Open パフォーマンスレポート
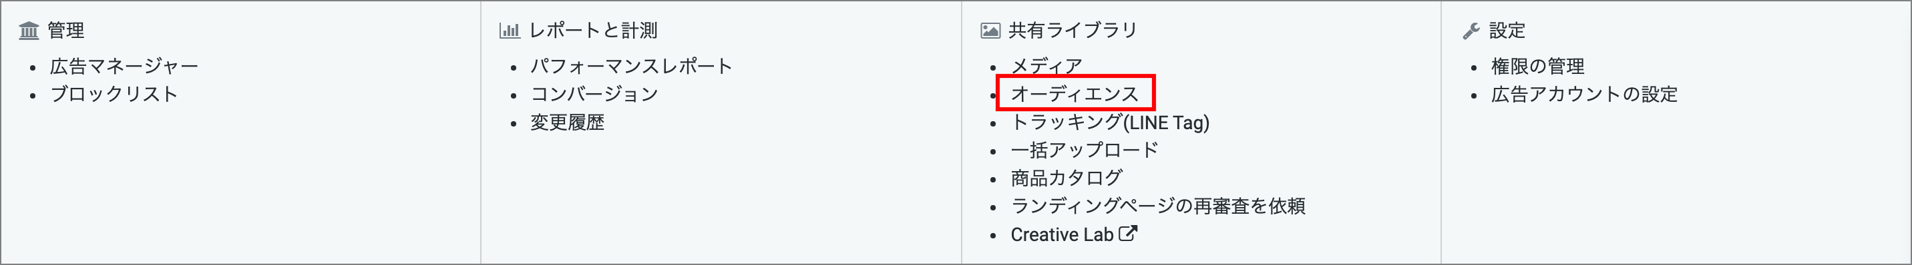Viewport: 1912px width, 265px height. (x=632, y=67)
